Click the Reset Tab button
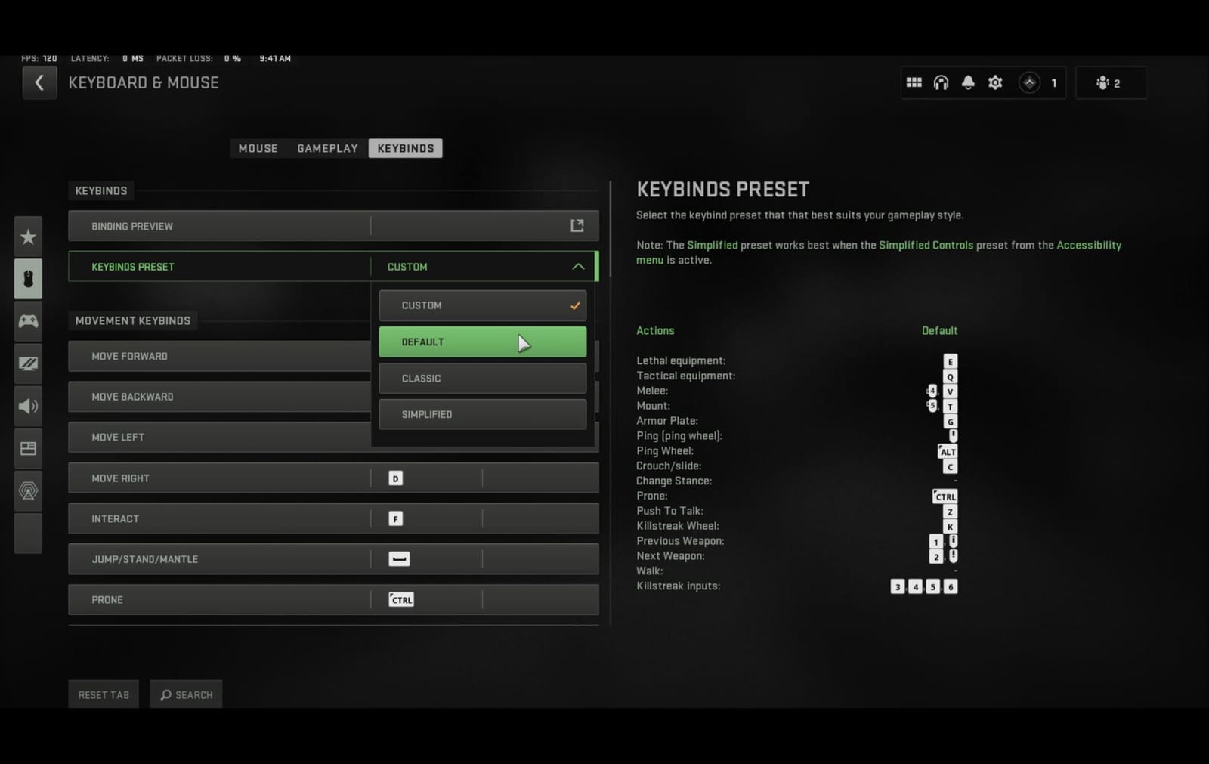Viewport: 1209px width, 764px height. click(x=103, y=694)
